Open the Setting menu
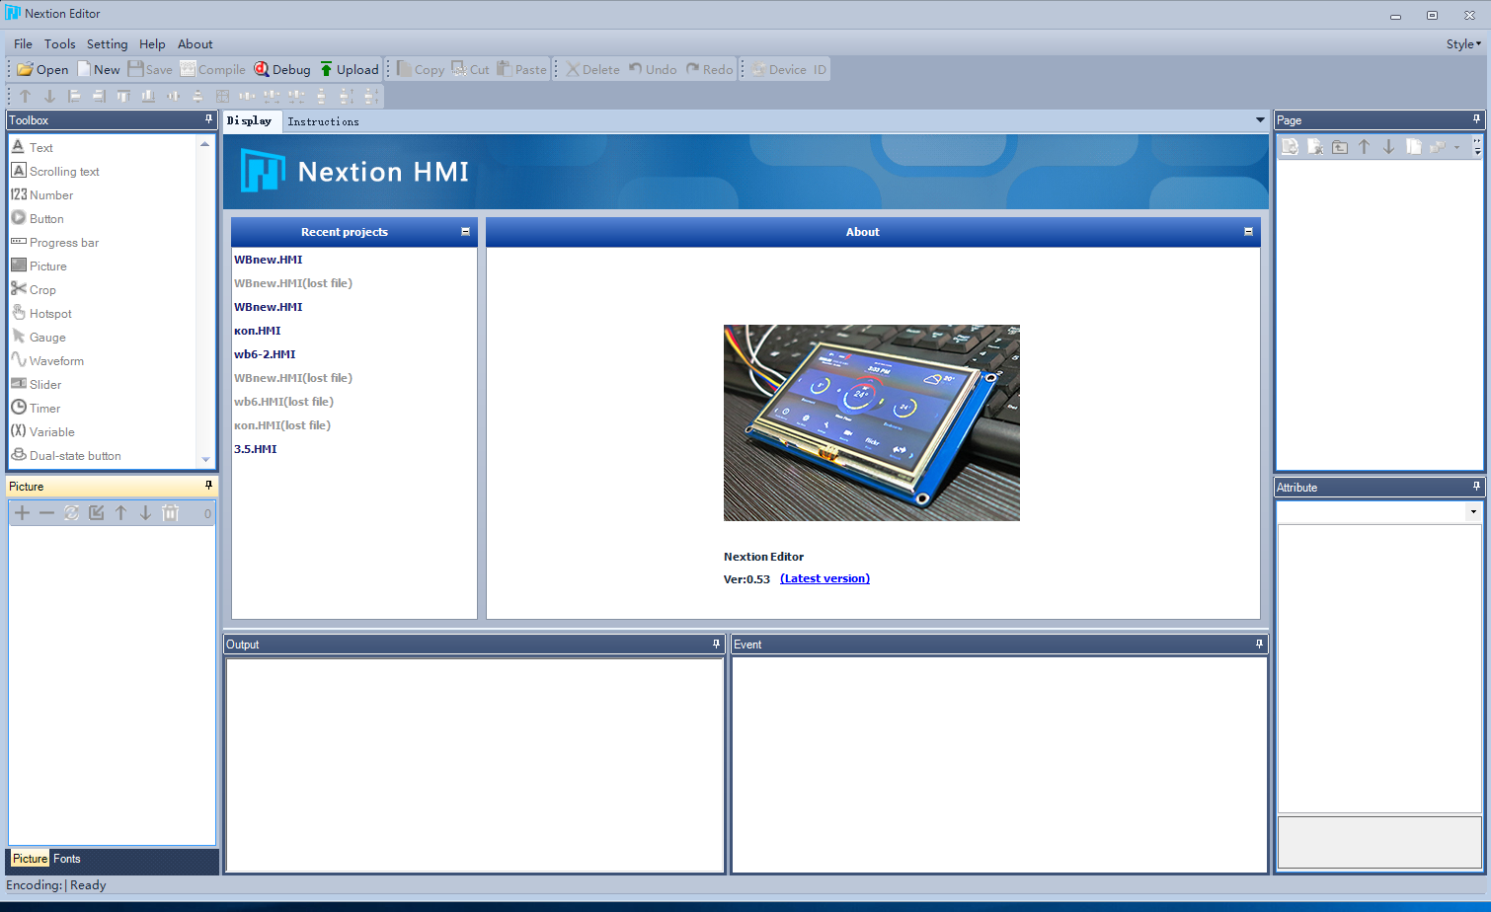The height and width of the screenshot is (912, 1491). 107,44
